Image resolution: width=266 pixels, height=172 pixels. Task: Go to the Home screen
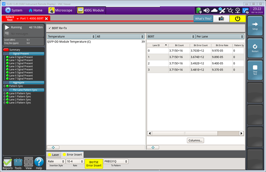(35, 11)
